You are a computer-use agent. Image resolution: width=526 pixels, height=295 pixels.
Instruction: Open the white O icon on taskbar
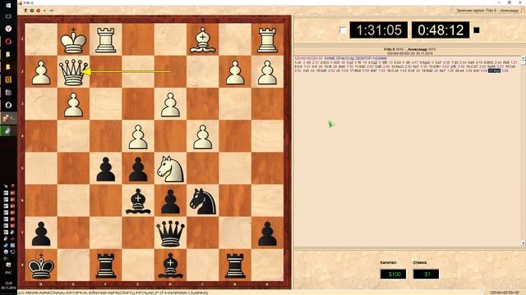(8, 105)
